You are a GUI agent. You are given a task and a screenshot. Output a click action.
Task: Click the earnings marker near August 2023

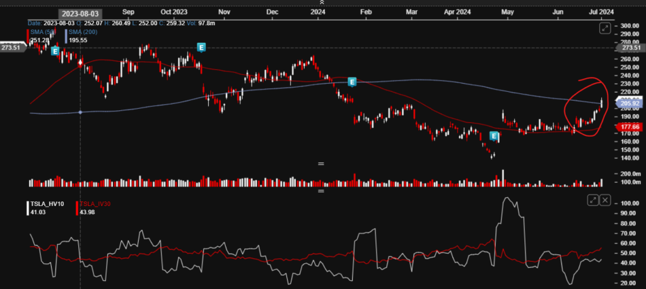55,51
